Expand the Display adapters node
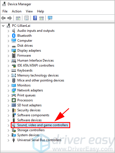The width and height of the screenshot is (115, 153). tap(9, 51)
